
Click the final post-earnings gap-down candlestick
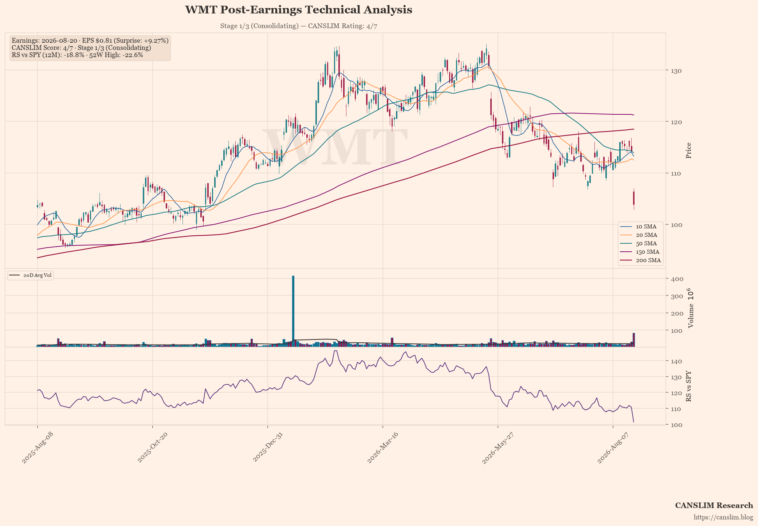coord(634,199)
